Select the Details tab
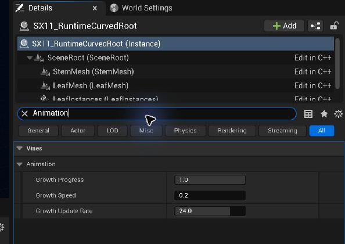Image resolution: width=345 pixels, height=244 pixels. tap(58, 8)
